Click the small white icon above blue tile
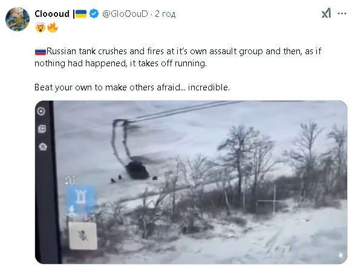Image resolution: width=352 pixels, height=267 pixels. [70, 180]
